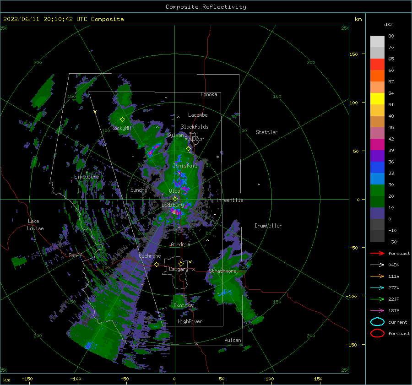Viewport: 412px width, 385px height.
Task: Click the 80 dBZ light gray swatch
Action: click(x=377, y=42)
